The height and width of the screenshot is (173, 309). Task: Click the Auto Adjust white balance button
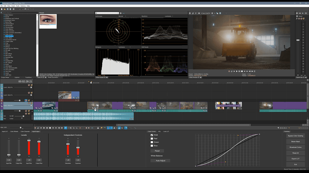tap(160, 161)
